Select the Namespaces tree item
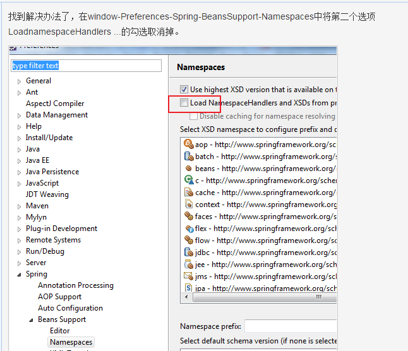 (71, 342)
